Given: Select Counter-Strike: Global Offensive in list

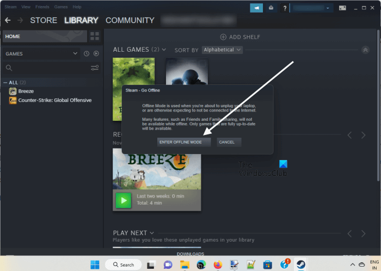Looking at the screenshot, I should pos(50,100).
